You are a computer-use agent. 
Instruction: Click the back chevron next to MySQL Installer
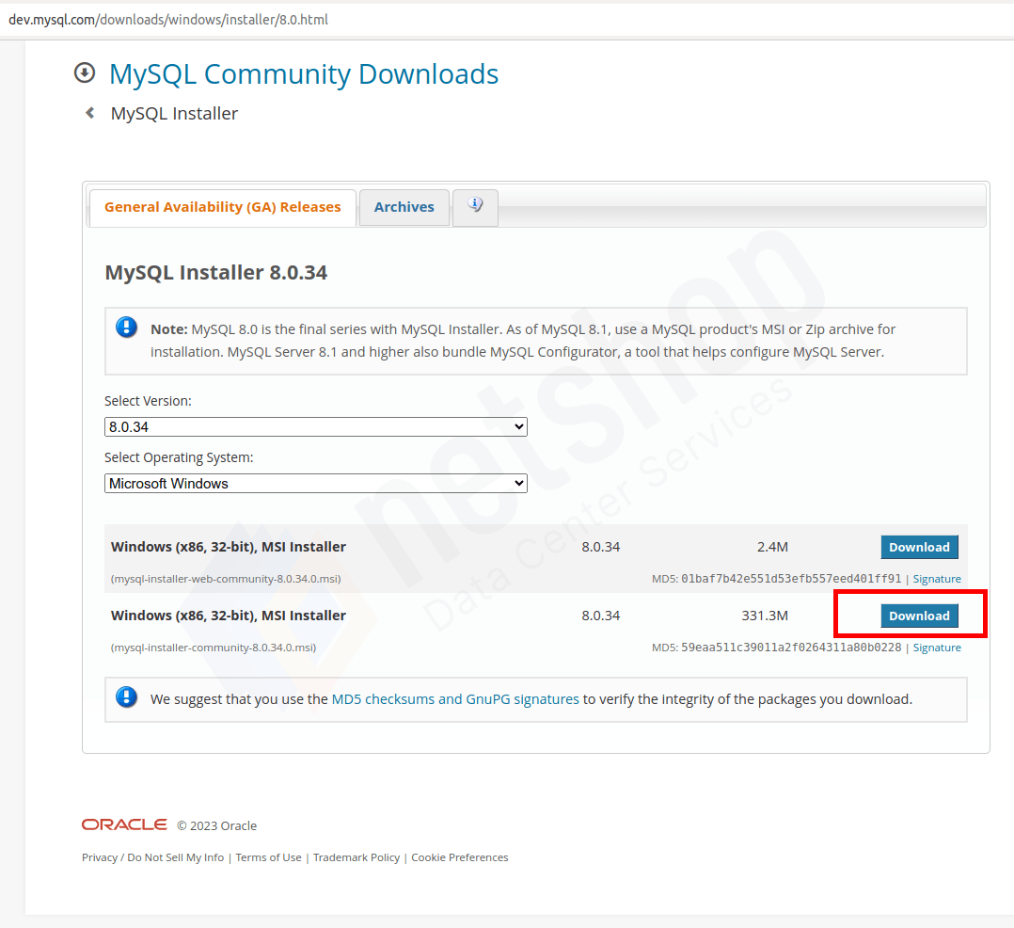88,112
